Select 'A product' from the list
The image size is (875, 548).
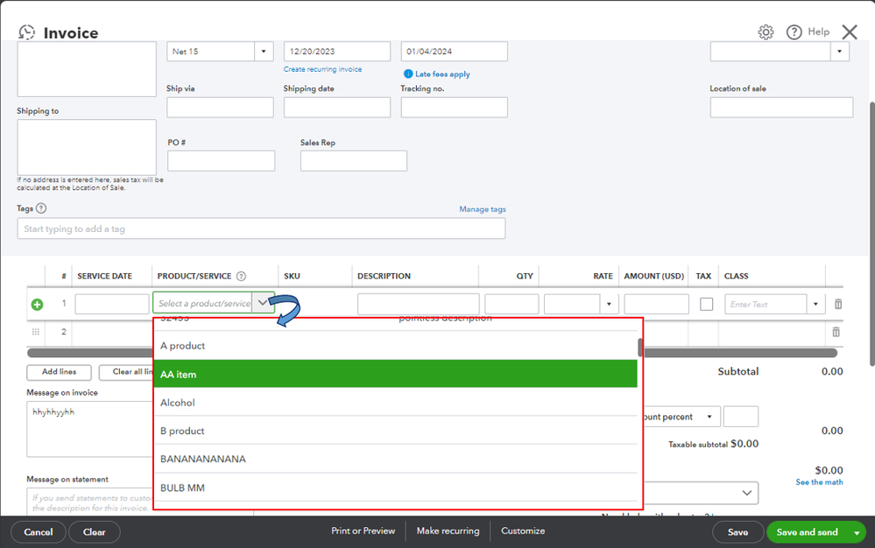tap(396, 346)
